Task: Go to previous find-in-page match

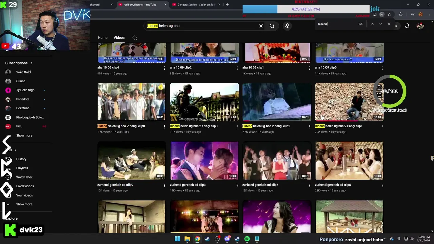Action: coord(372,24)
